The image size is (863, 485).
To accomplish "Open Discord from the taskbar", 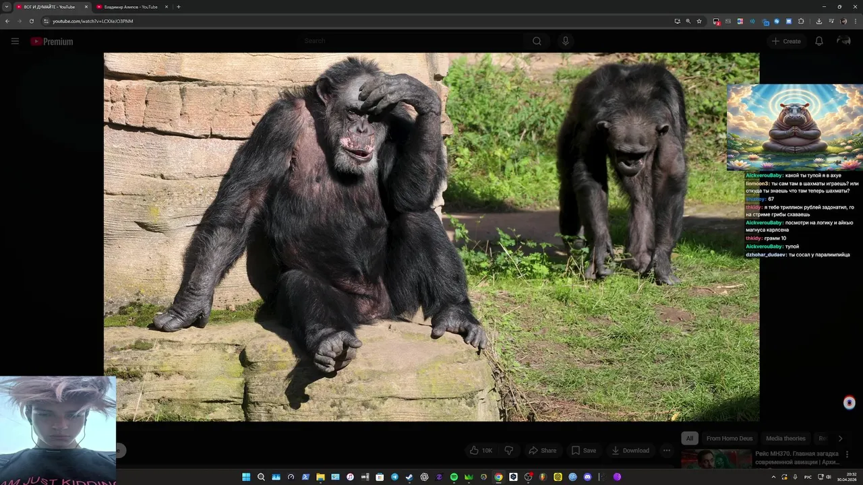I will tap(587, 477).
